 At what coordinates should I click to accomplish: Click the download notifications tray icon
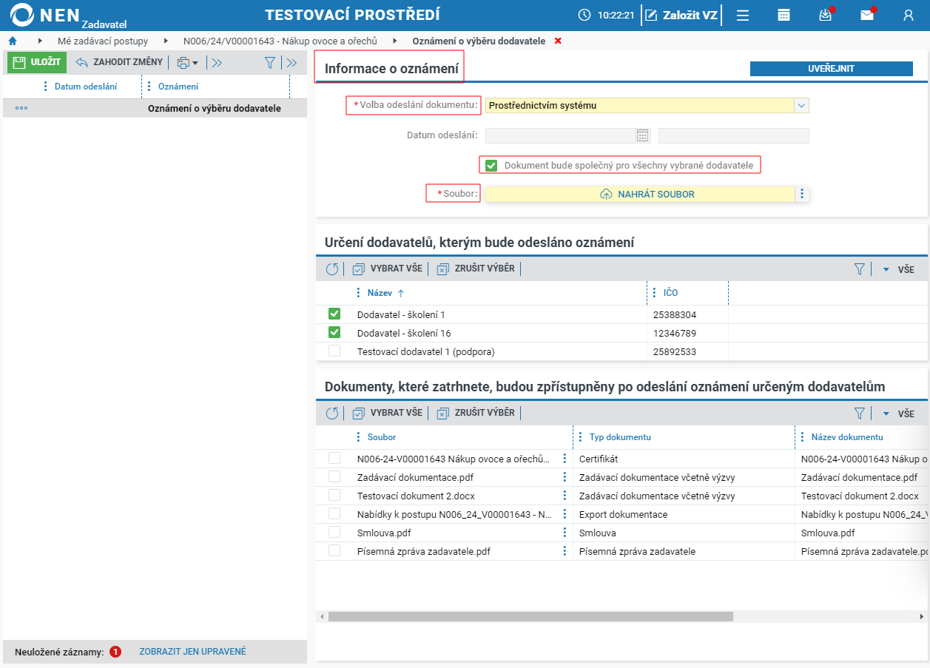pos(825,15)
